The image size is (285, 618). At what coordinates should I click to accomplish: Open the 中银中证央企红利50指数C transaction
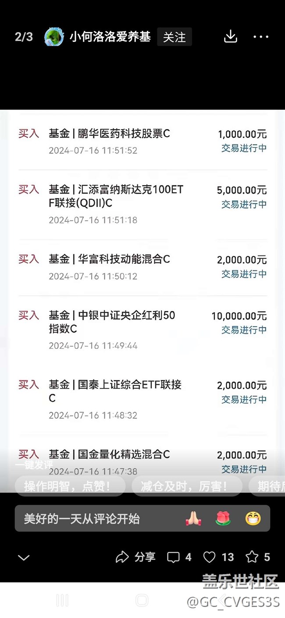point(142,330)
